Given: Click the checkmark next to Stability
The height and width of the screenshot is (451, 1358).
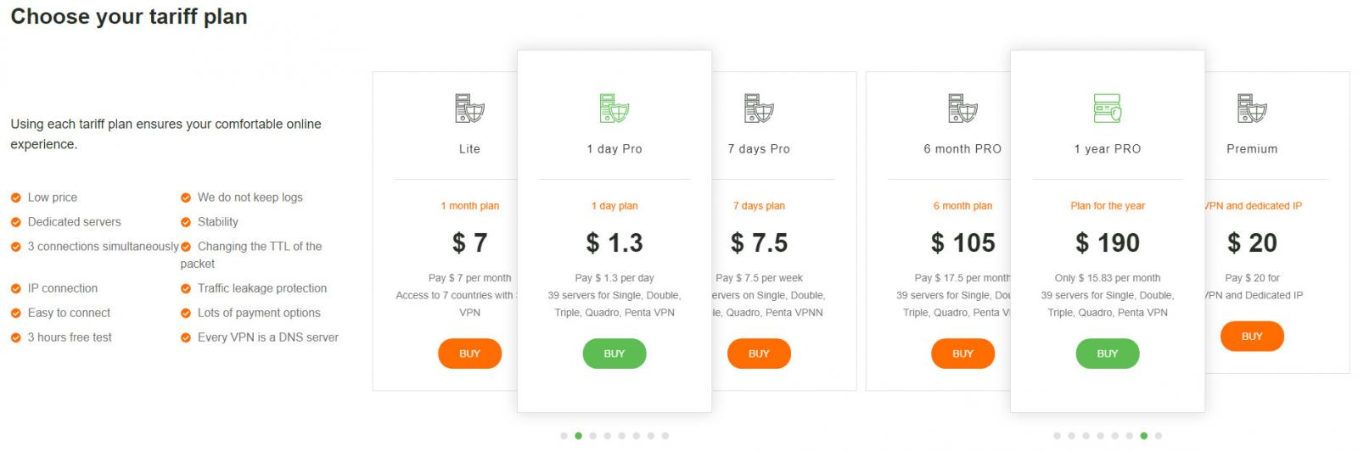Looking at the screenshot, I should 185,222.
